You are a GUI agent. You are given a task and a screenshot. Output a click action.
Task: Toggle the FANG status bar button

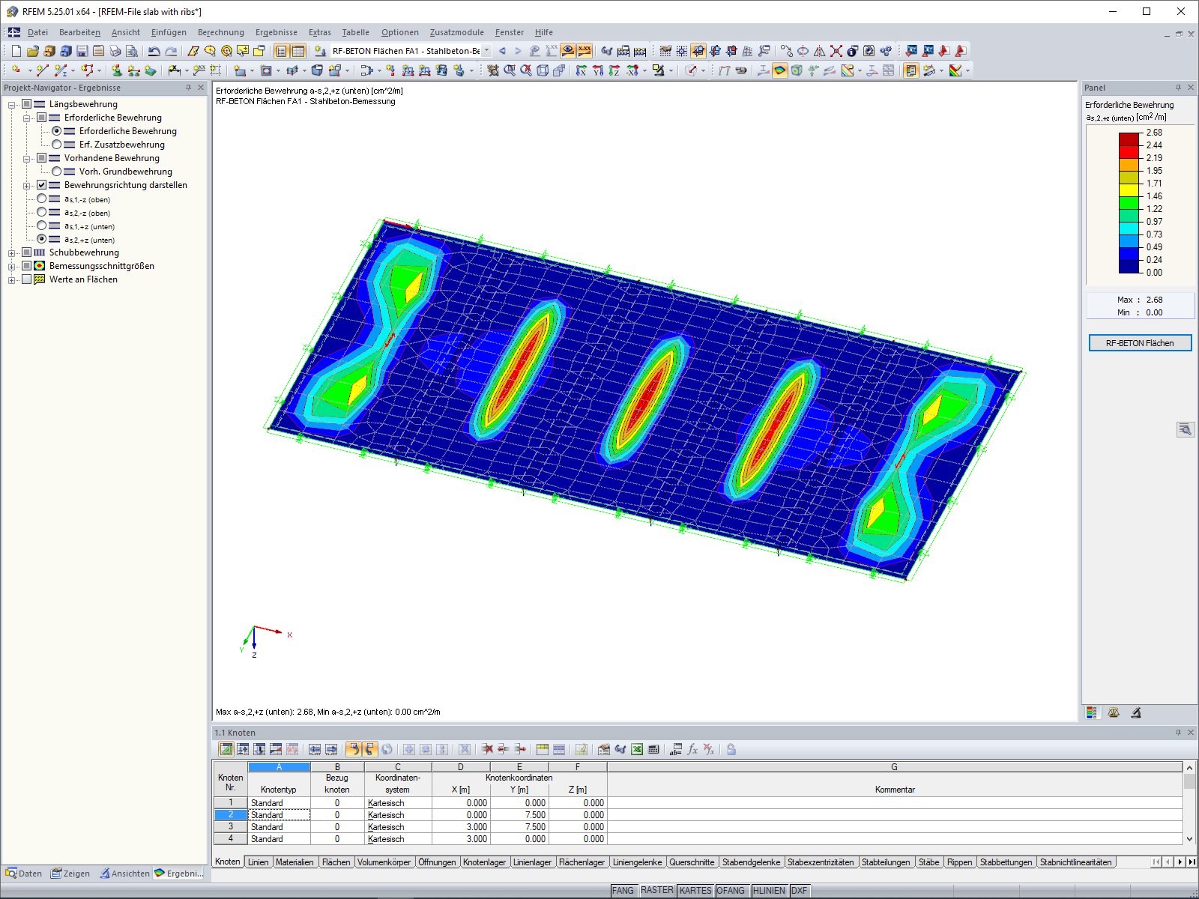623,891
